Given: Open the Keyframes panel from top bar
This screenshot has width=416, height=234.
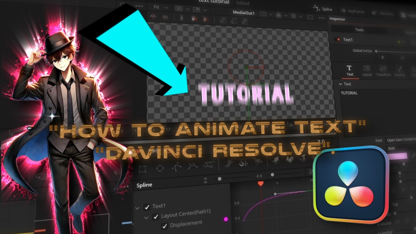Looking at the screenshot, I should coord(353,11).
